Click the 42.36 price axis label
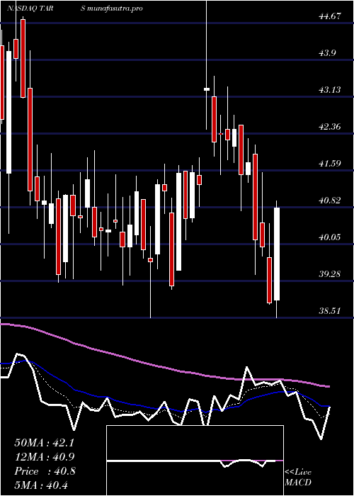 [x=330, y=127]
